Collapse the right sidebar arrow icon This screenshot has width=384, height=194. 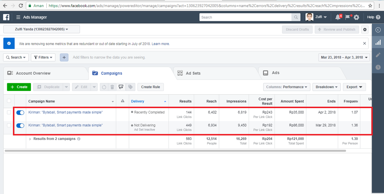click(378, 30)
